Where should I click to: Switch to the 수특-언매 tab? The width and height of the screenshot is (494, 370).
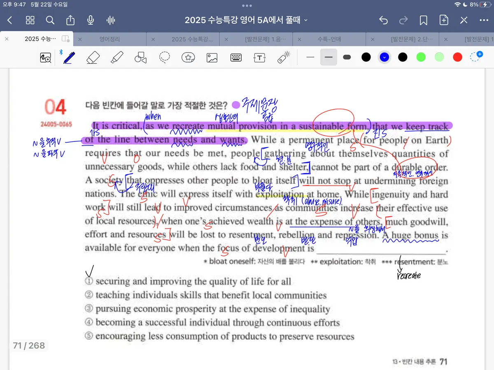(x=329, y=39)
